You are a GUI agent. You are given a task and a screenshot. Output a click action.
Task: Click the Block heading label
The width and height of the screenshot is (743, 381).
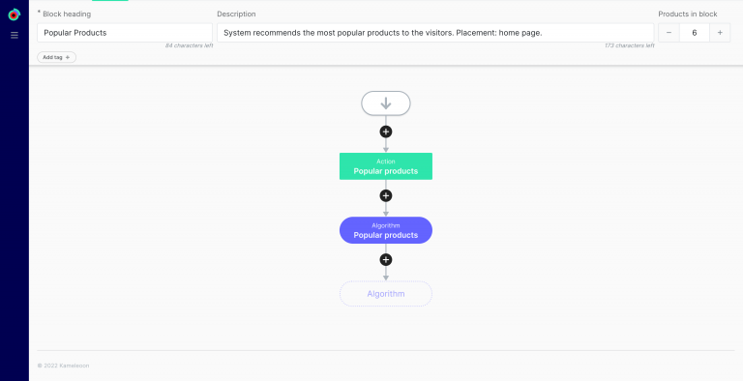67,15
